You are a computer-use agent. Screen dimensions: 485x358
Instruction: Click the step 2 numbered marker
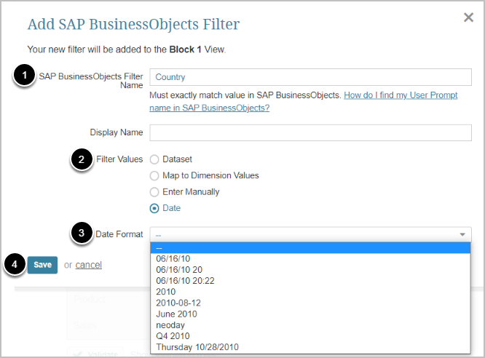(82, 159)
